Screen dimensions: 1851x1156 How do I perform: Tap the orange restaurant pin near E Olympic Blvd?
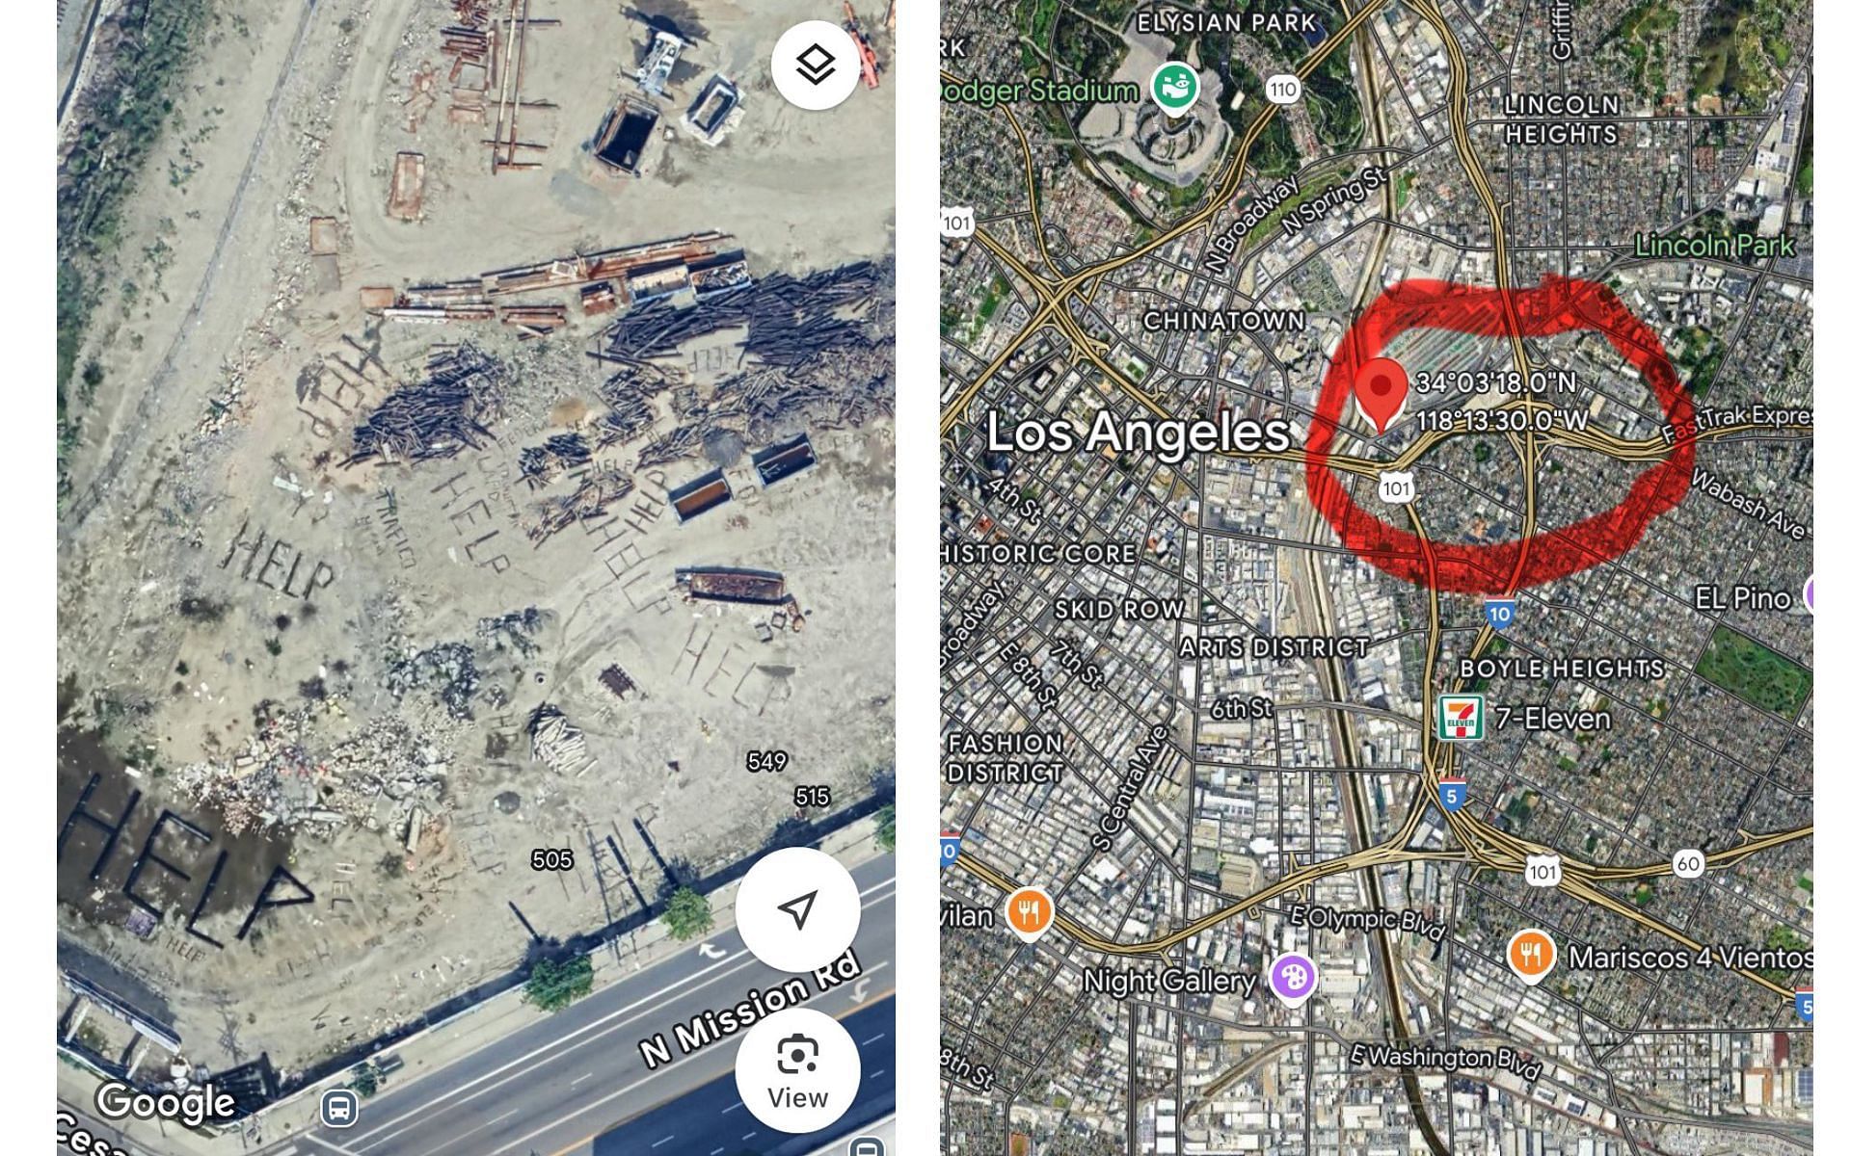[1029, 911]
